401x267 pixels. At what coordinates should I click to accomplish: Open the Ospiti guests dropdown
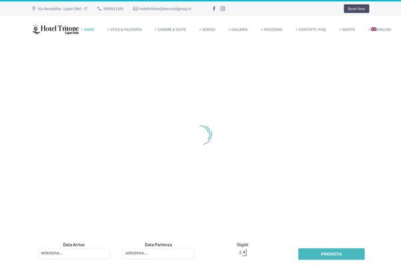[243, 252]
